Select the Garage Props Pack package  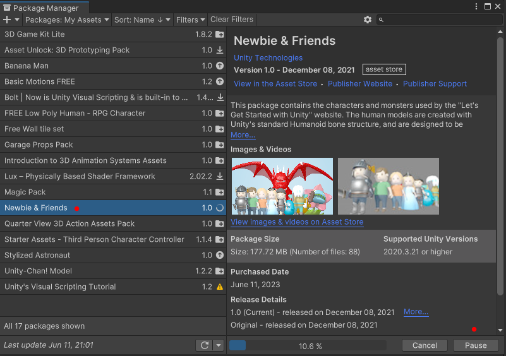(113, 145)
